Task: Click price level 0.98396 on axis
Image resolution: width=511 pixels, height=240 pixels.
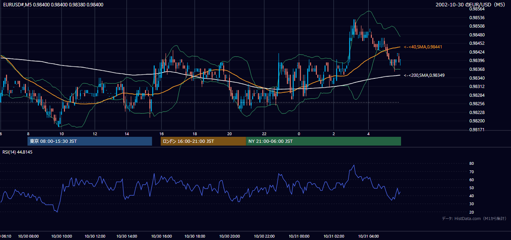Action: 477,60
